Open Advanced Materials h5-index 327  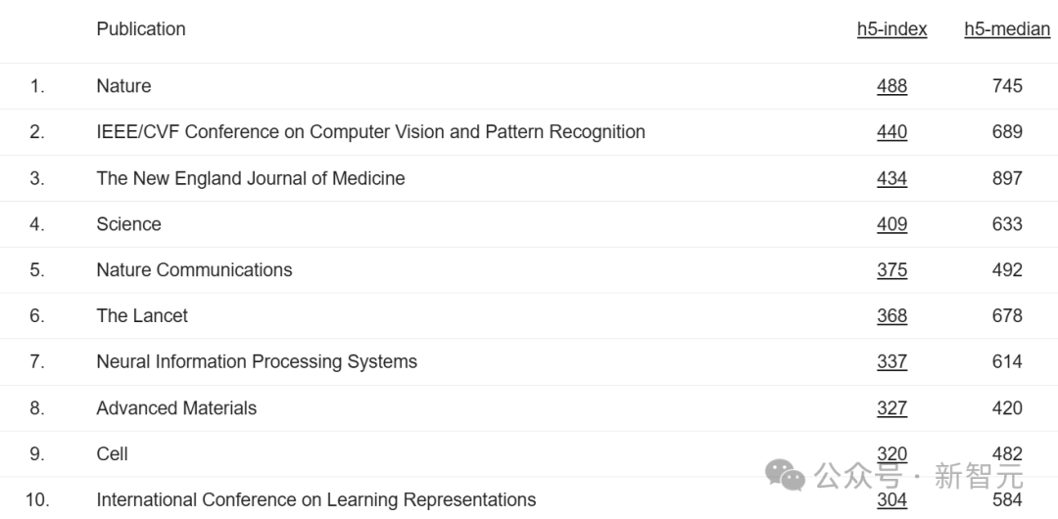click(892, 408)
